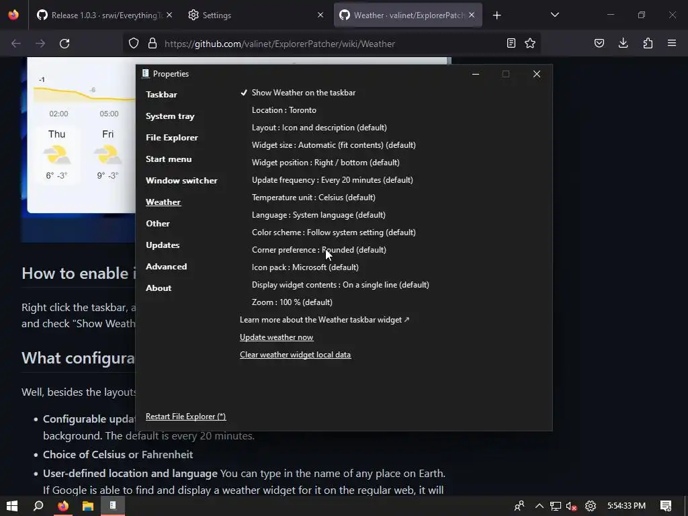Select the Weather section in sidebar
The width and height of the screenshot is (688, 516).
click(163, 202)
